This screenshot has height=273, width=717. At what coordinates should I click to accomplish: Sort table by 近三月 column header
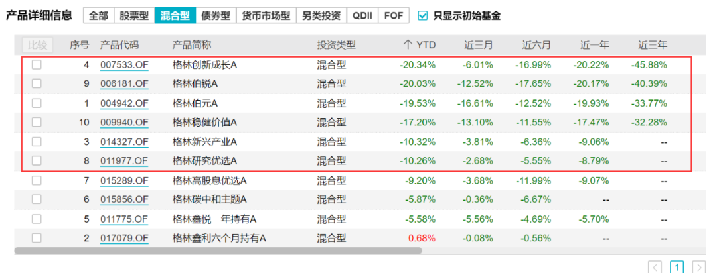[478, 45]
